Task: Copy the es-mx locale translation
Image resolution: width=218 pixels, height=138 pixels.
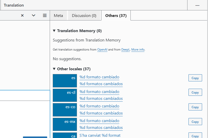Action: 195,122
